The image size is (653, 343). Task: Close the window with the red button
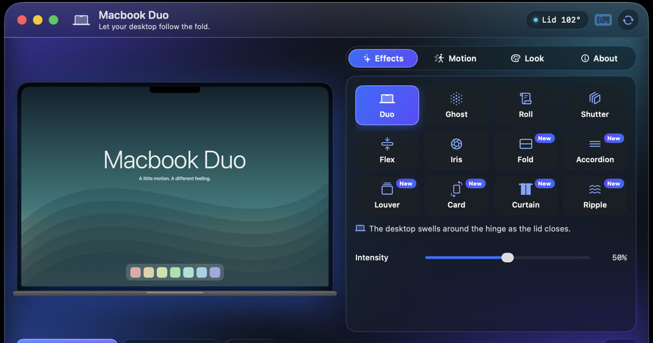click(22, 20)
